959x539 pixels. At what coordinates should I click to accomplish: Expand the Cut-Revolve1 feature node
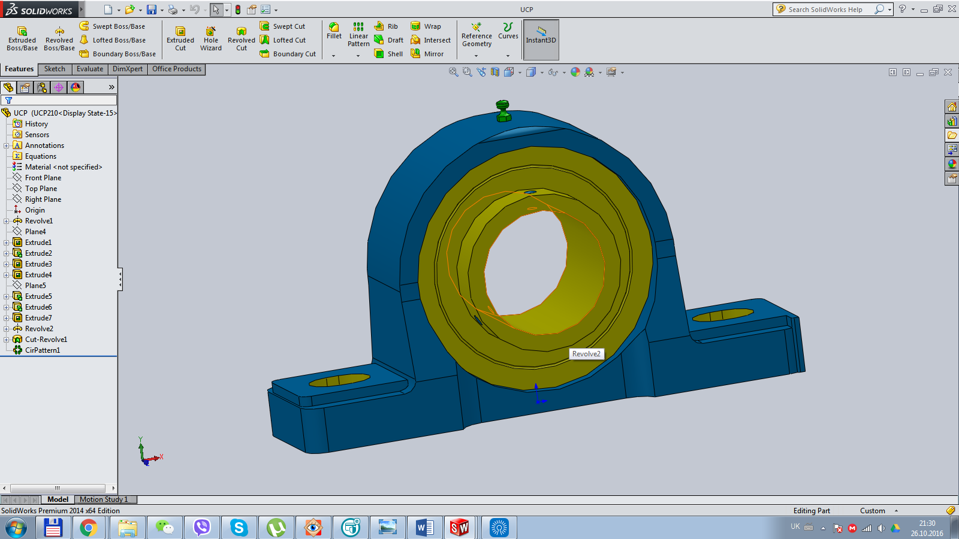[x=7, y=340]
